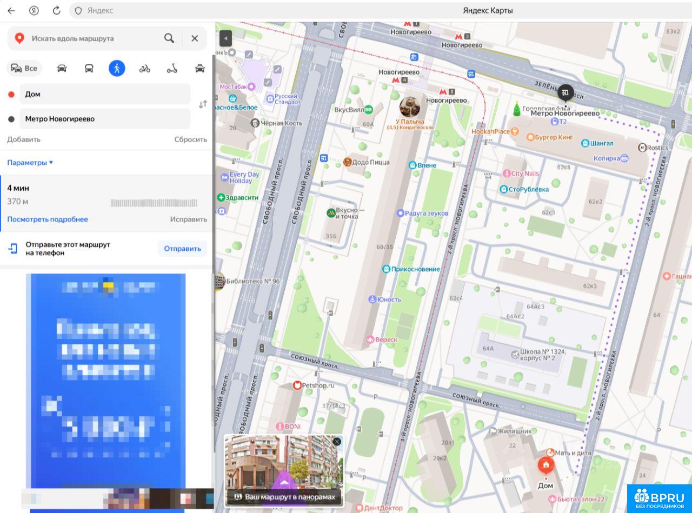Screen dimensions: 692x513
Task: Open the Petshop.ru store icon
Action: [x=296, y=385]
